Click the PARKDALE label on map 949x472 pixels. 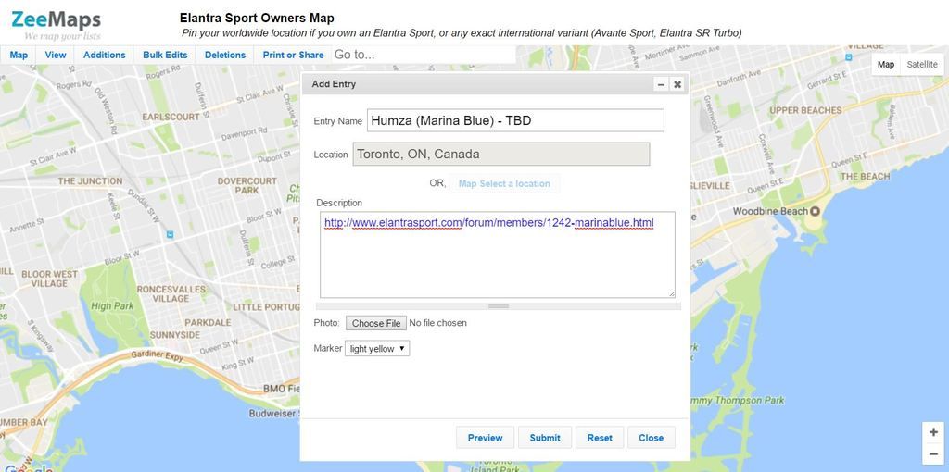[x=208, y=322]
